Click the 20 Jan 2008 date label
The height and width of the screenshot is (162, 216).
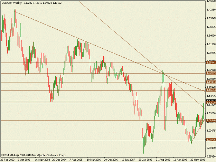click(145, 160)
